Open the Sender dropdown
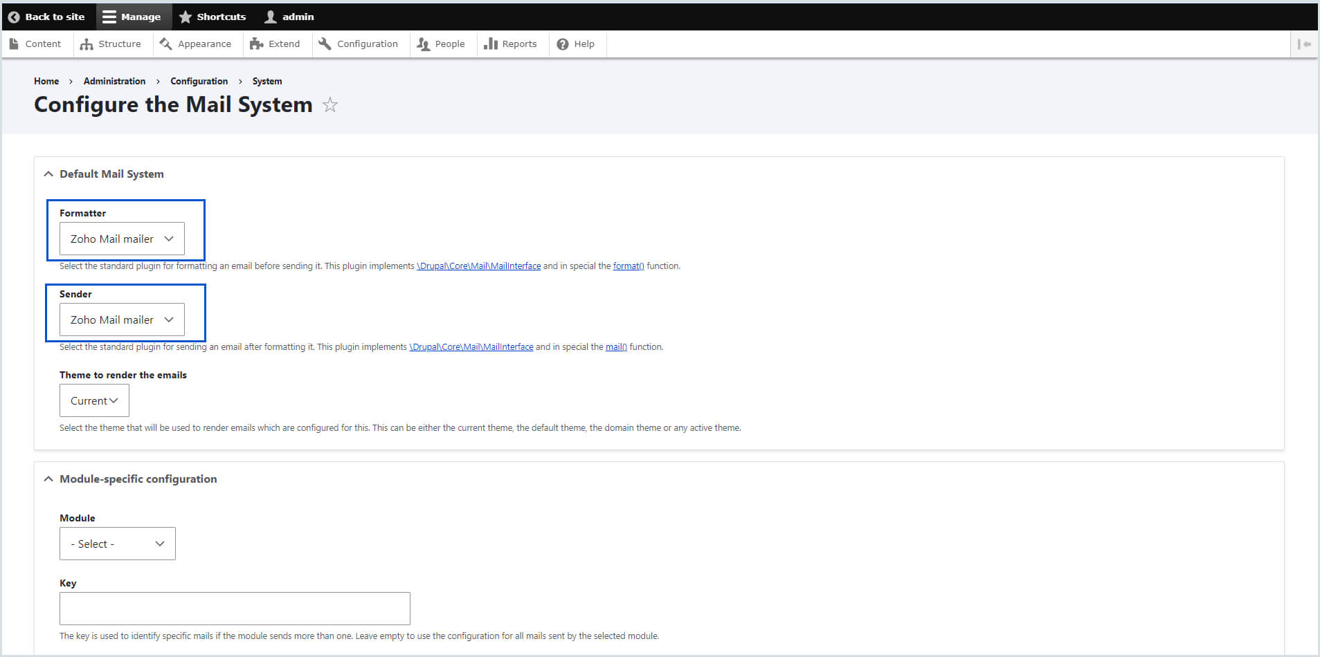The width and height of the screenshot is (1320, 657). click(x=122, y=320)
